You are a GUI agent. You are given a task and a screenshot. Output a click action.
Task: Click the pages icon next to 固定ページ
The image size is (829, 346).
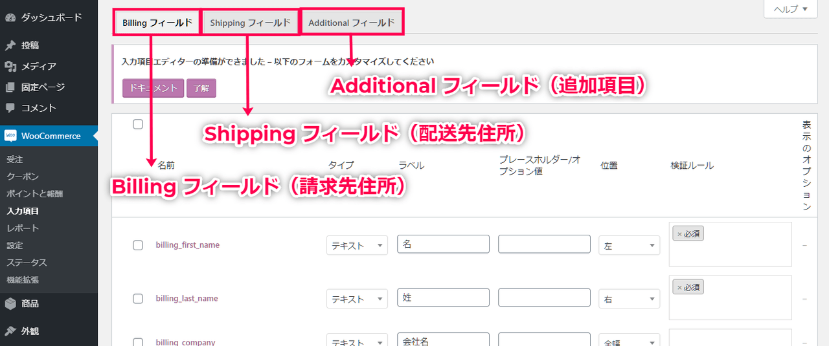[x=10, y=87]
